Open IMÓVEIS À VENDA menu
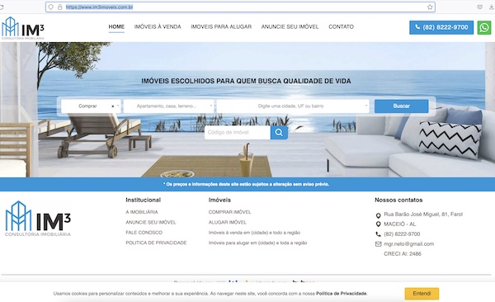The width and height of the screenshot is (495, 302). click(x=158, y=27)
